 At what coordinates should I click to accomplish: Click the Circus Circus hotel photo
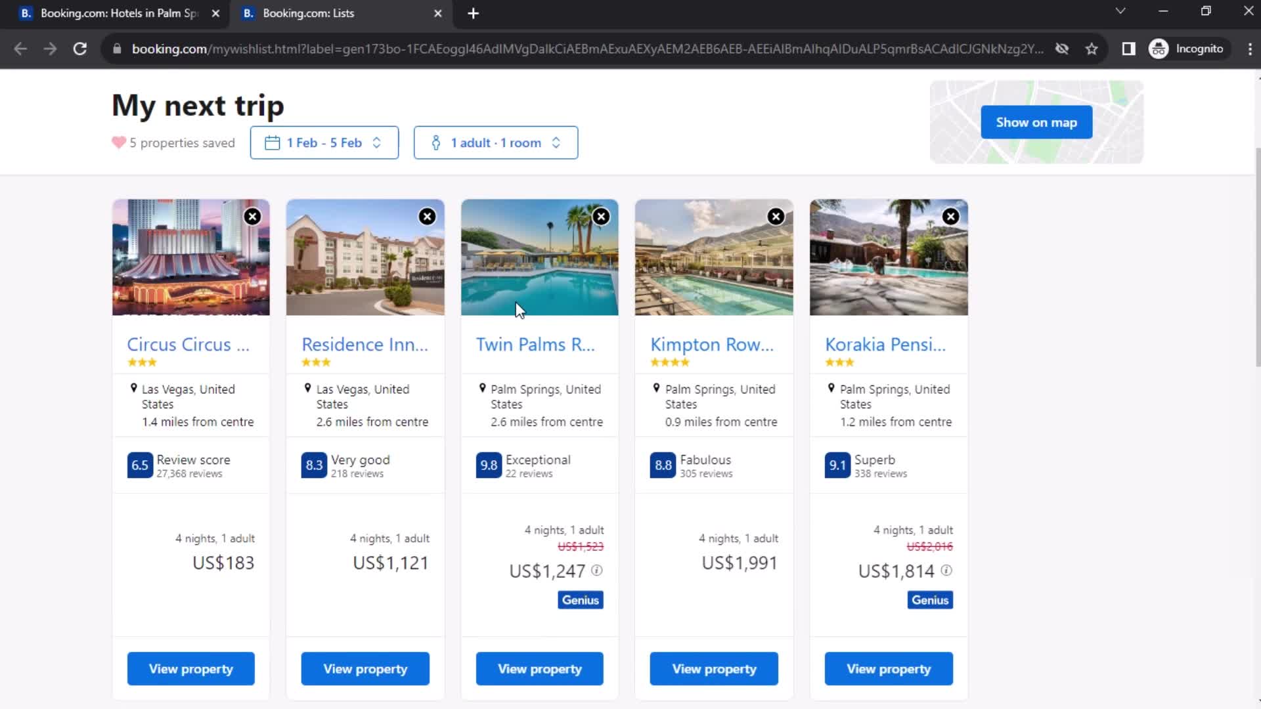click(190, 257)
